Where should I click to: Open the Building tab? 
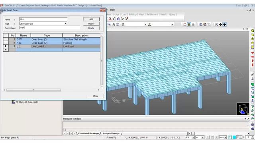133,14
